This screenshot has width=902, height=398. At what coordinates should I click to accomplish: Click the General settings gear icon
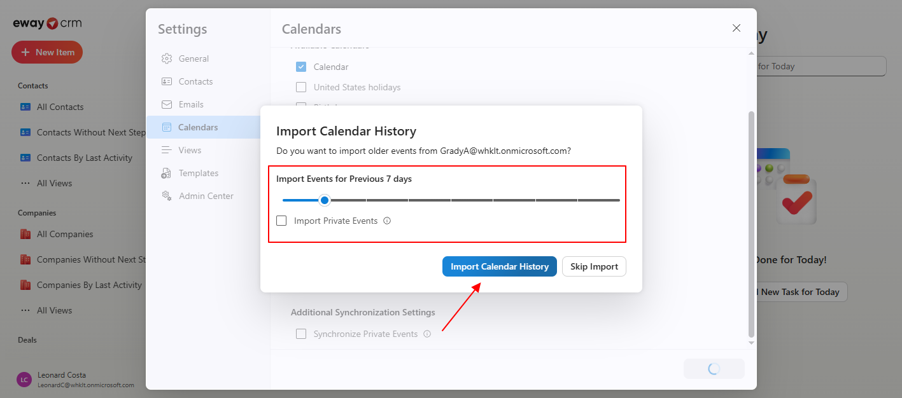pyautogui.click(x=167, y=58)
